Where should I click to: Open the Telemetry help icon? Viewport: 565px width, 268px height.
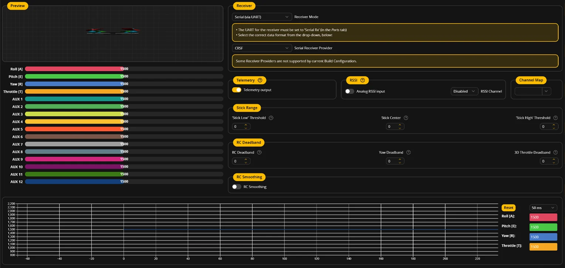tap(260, 80)
